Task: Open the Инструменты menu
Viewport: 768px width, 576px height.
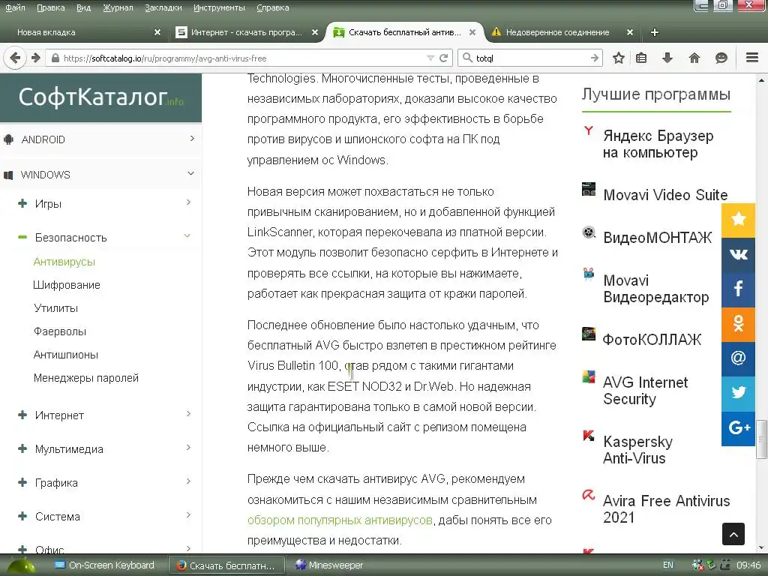Action: 219,7
